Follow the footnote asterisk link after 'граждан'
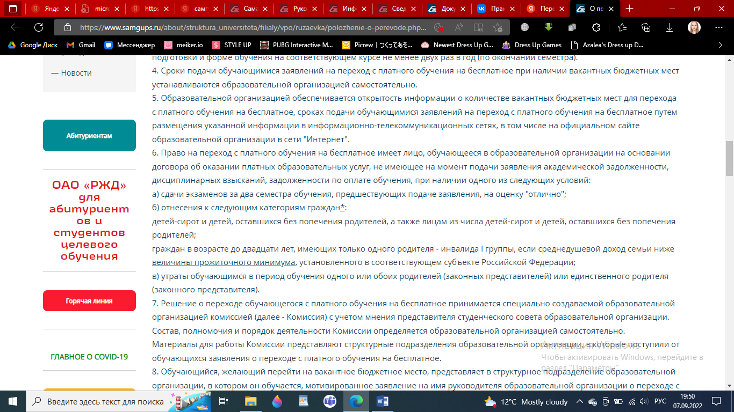Image resolution: width=734 pixels, height=412 pixels. 343,208
